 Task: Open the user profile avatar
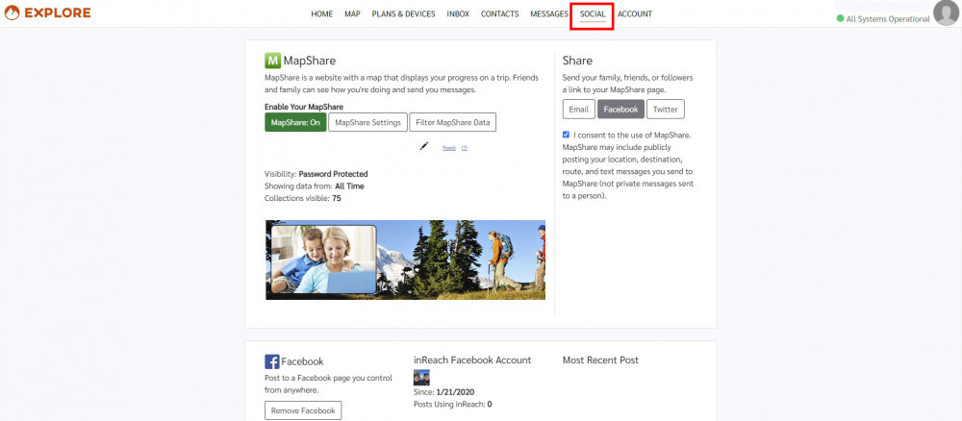pos(946,12)
